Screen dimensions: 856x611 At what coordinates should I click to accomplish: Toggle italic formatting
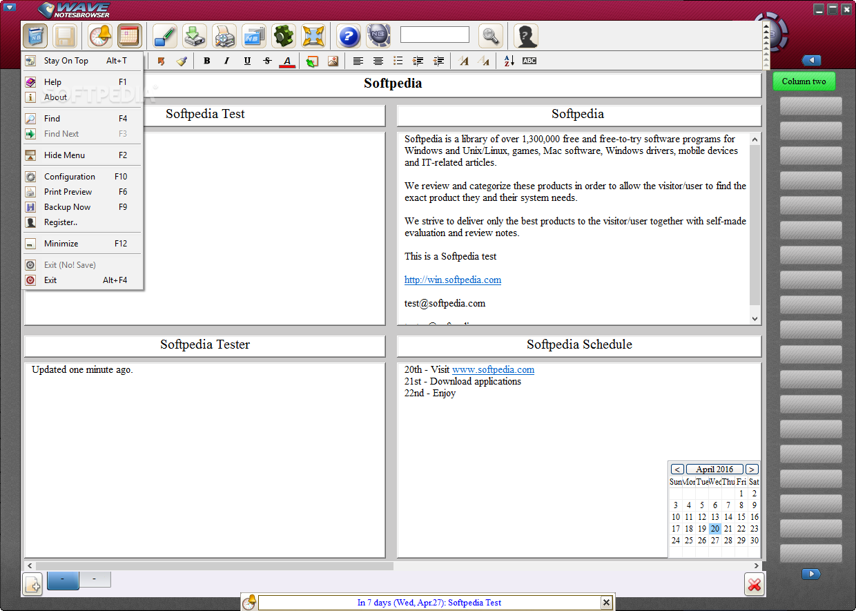tap(226, 61)
